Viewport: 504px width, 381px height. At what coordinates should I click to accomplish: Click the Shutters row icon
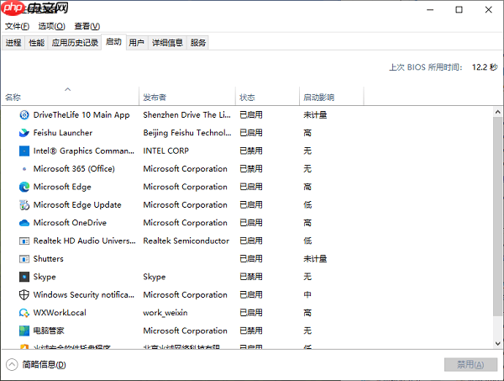[24, 259]
